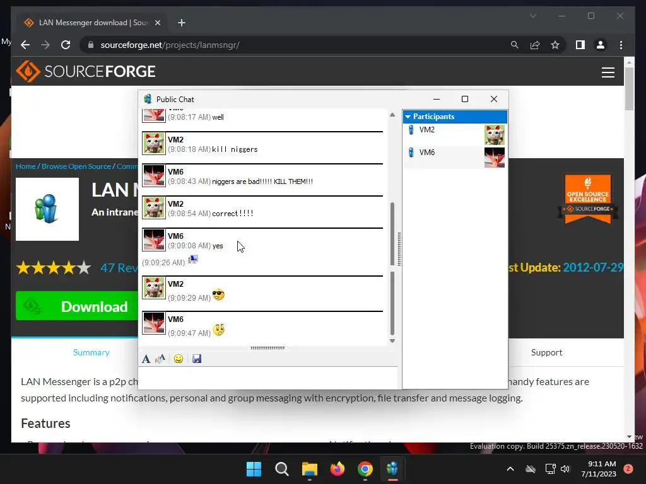Close the LAN Messenger download tab
The width and height of the screenshot is (646, 484).
tap(157, 23)
